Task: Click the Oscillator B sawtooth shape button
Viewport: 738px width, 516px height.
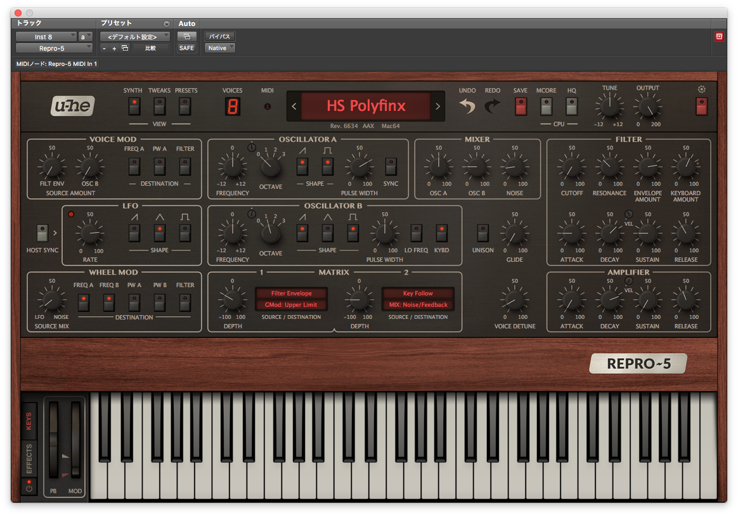Action: [302, 233]
